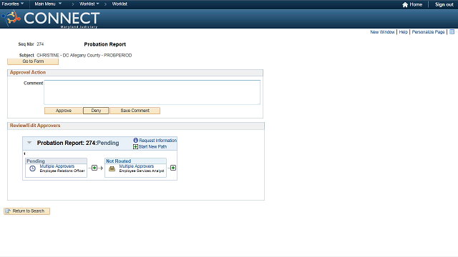The width and height of the screenshot is (458, 257).
Task: Click the Probation Report page title
Action: [x=105, y=44]
